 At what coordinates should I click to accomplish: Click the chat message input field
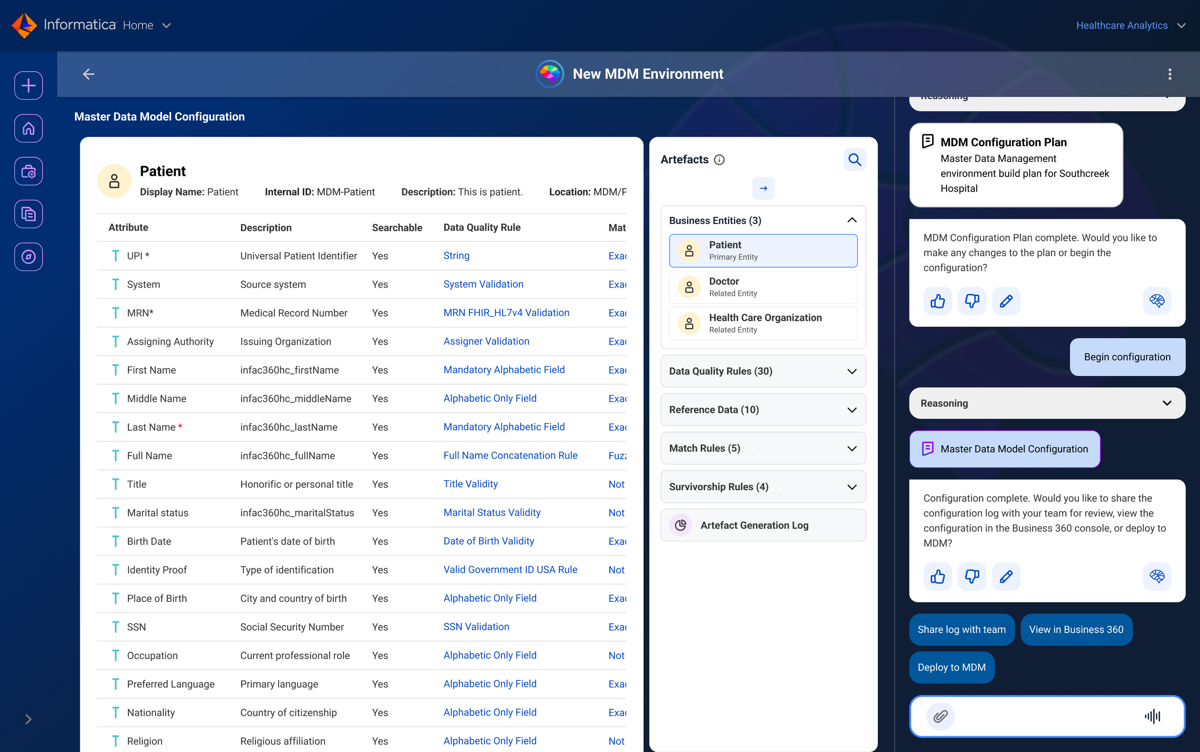click(1045, 716)
